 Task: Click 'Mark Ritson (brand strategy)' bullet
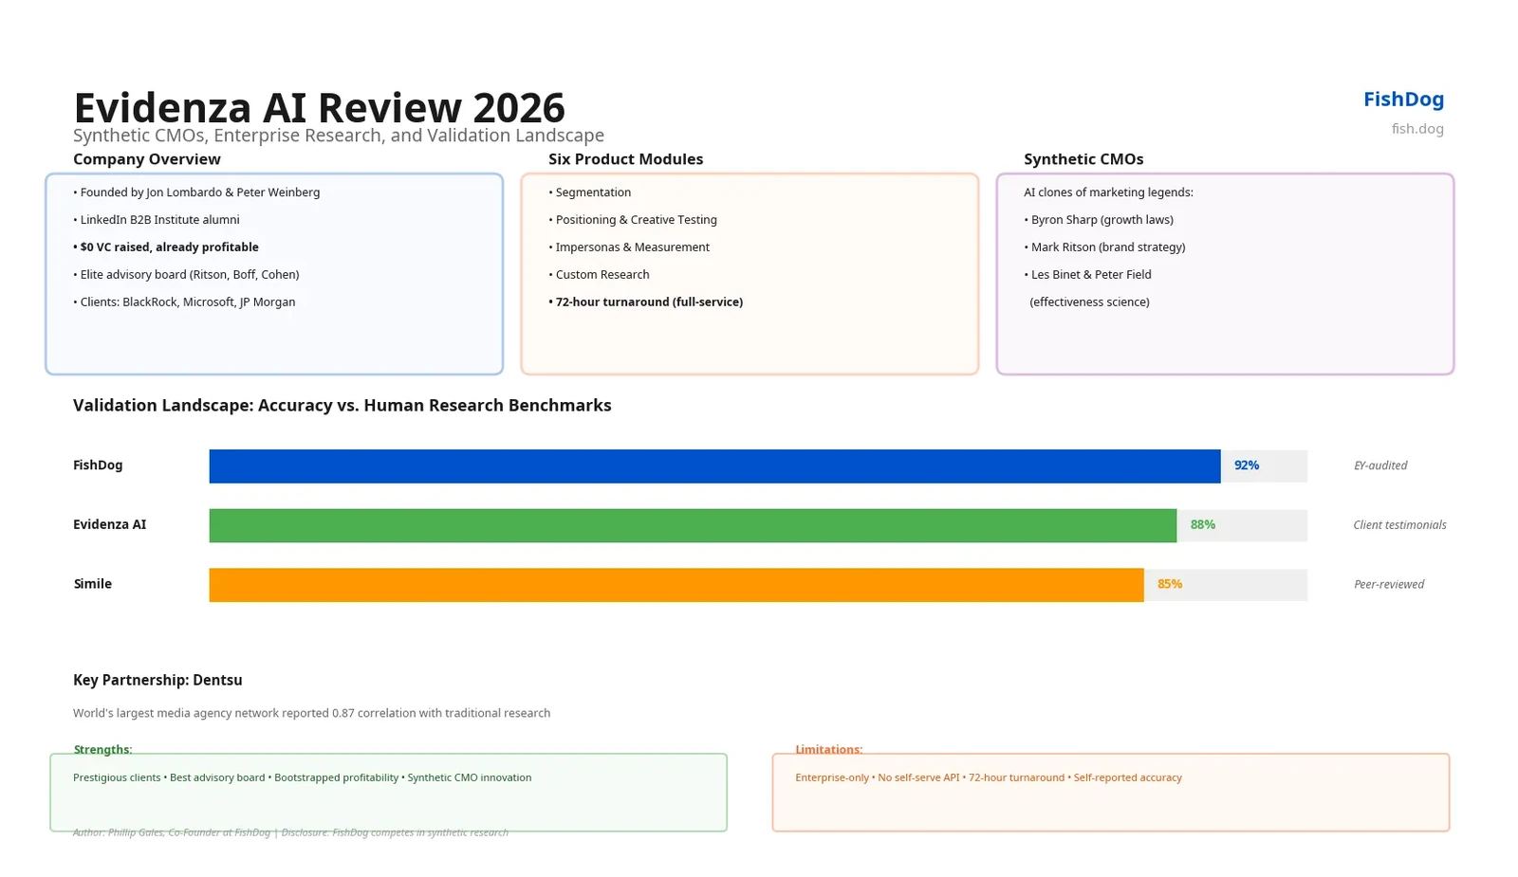[1104, 247]
